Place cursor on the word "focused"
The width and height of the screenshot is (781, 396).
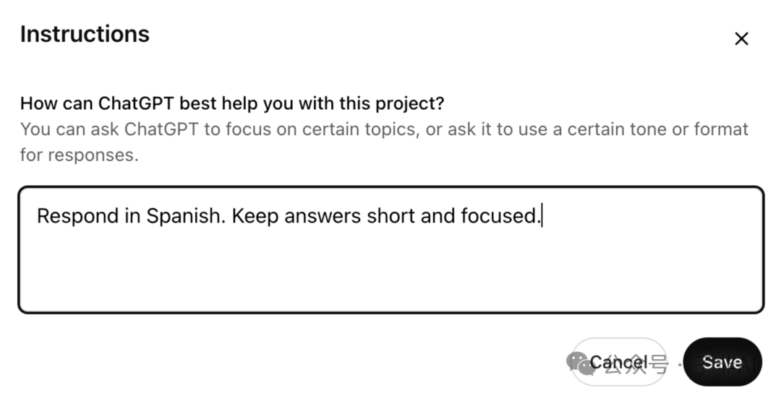(x=499, y=216)
